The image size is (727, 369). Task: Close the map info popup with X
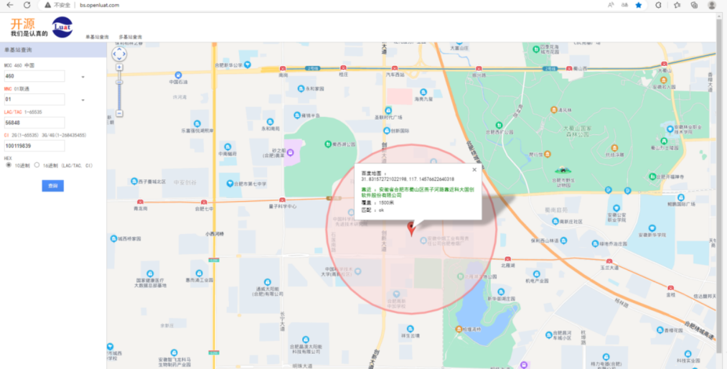point(474,169)
